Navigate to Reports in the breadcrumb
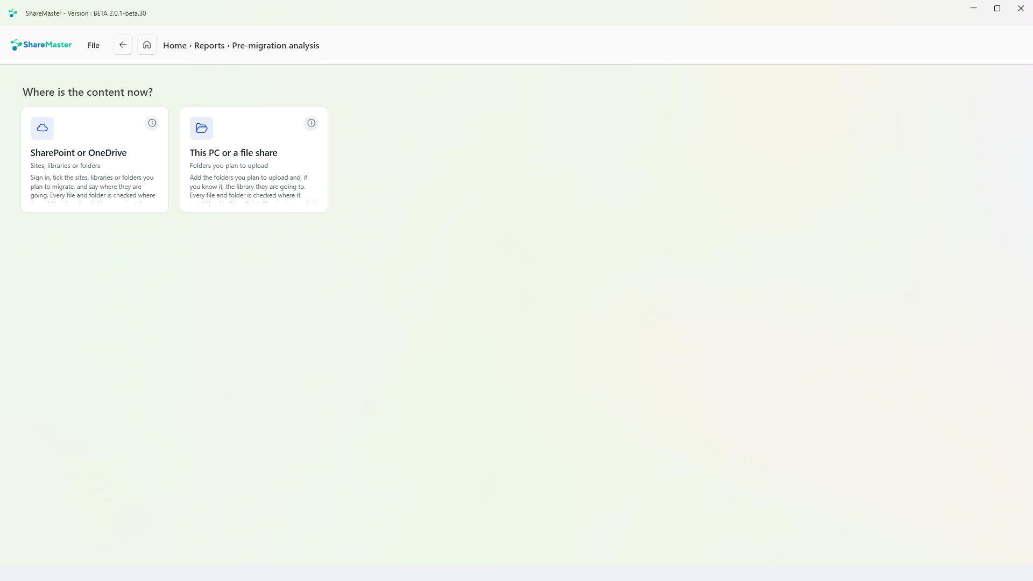This screenshot has width=1033, height=581. pos(209,46)
